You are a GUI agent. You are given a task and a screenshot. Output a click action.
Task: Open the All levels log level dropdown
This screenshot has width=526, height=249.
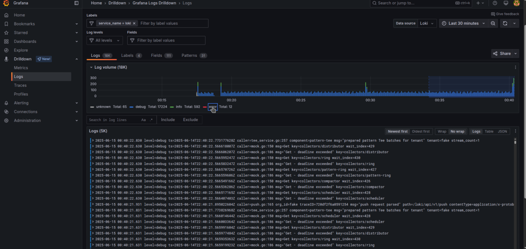click(104, 40)
